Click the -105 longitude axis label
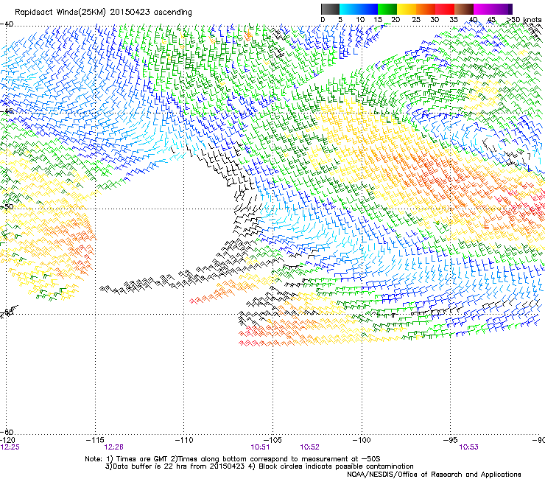Viewport: 545px width, 479px height. pyautogui.click(x=272, y=441)
